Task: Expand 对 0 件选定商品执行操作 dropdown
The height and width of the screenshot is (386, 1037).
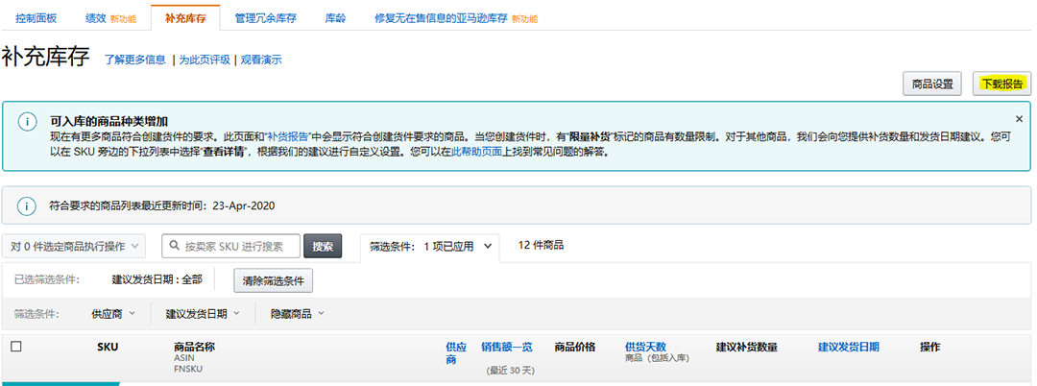Action: pos(74,247)
